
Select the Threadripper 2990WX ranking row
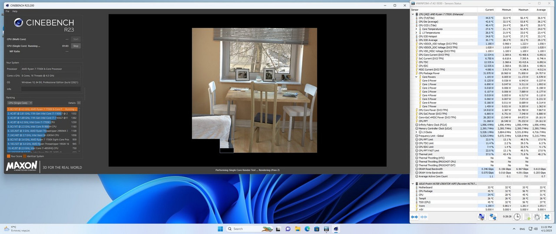pyautogui.click(x=43, y=130)
